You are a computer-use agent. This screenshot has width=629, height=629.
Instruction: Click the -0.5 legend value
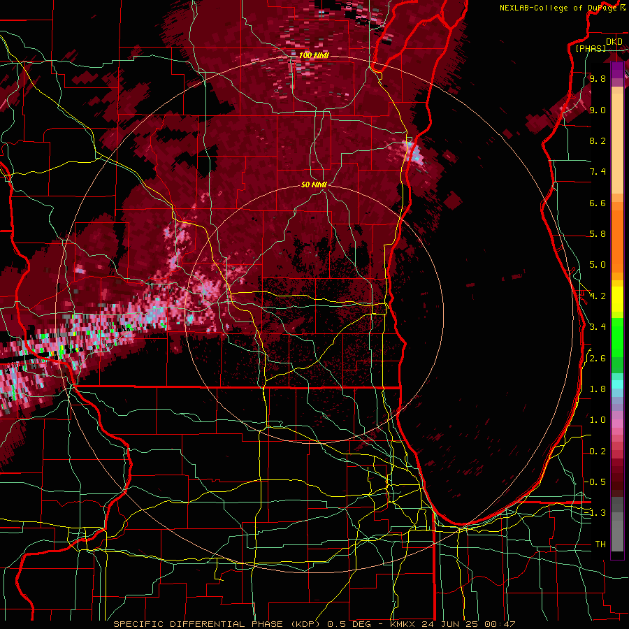click(x=595, y=482)
